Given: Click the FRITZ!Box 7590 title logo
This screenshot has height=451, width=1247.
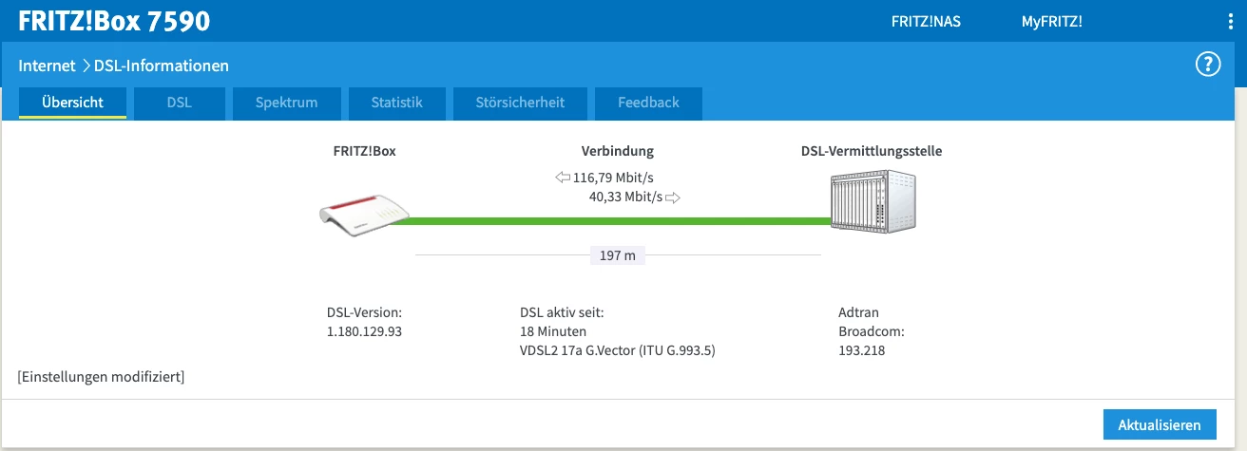Looking at the screenshot, I should click(x=114, y=21).
